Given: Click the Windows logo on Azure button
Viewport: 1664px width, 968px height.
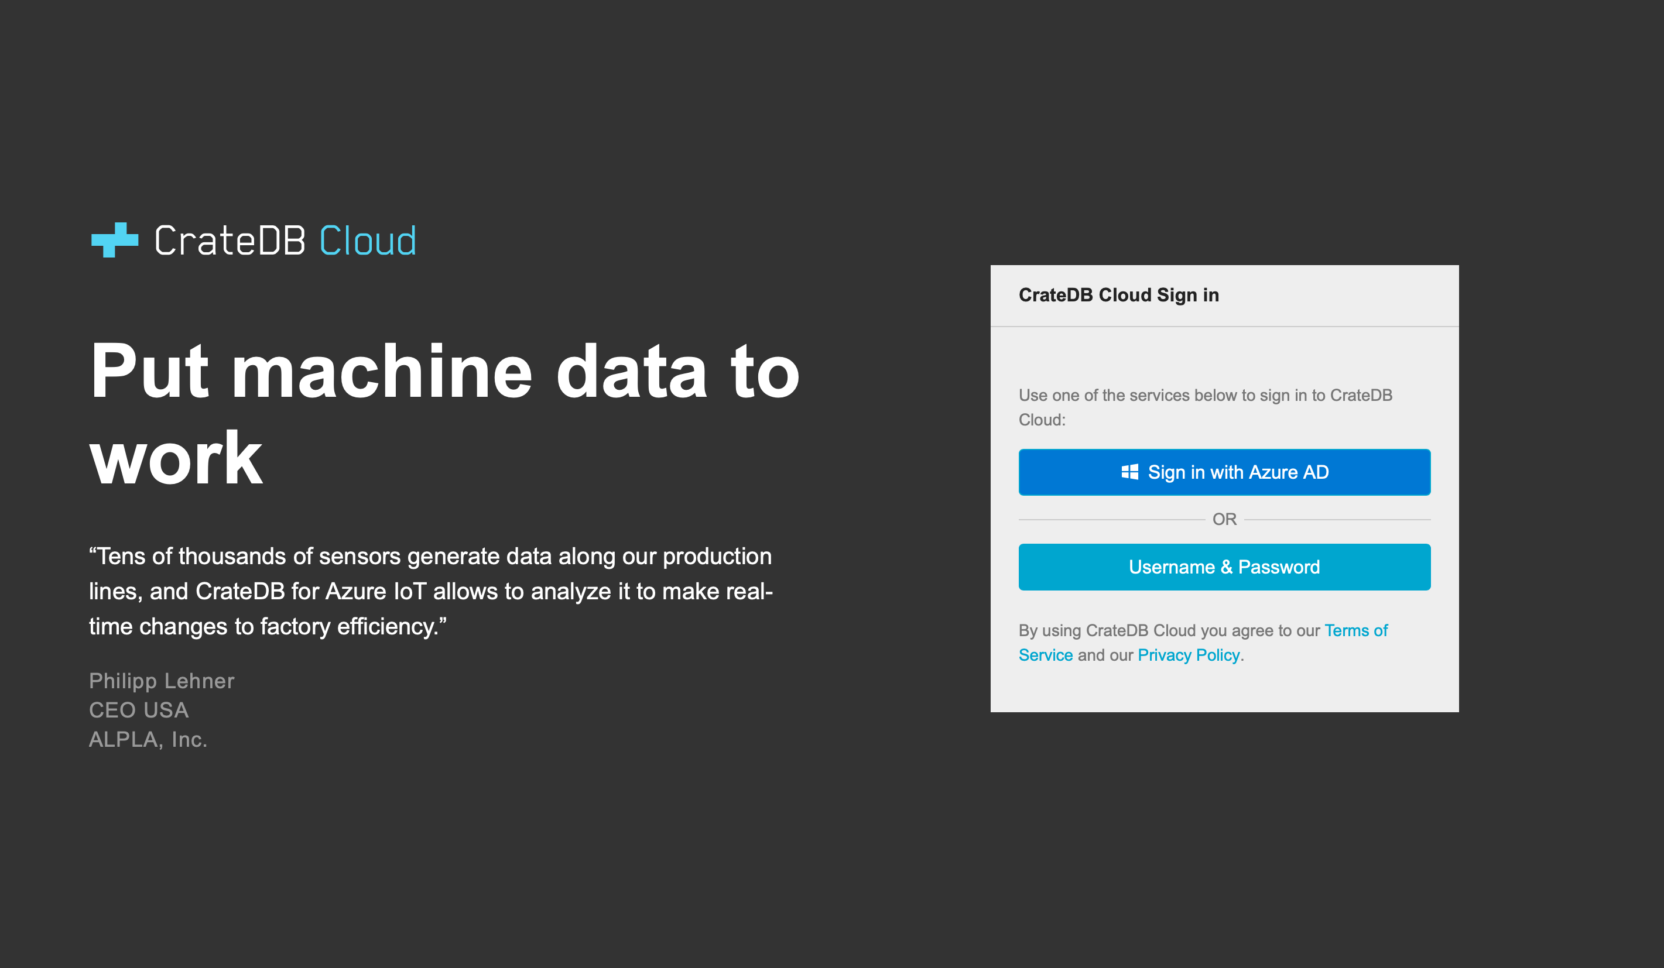Looking at the screenshot, I should pyautogui.click(x=1130, y=472).
